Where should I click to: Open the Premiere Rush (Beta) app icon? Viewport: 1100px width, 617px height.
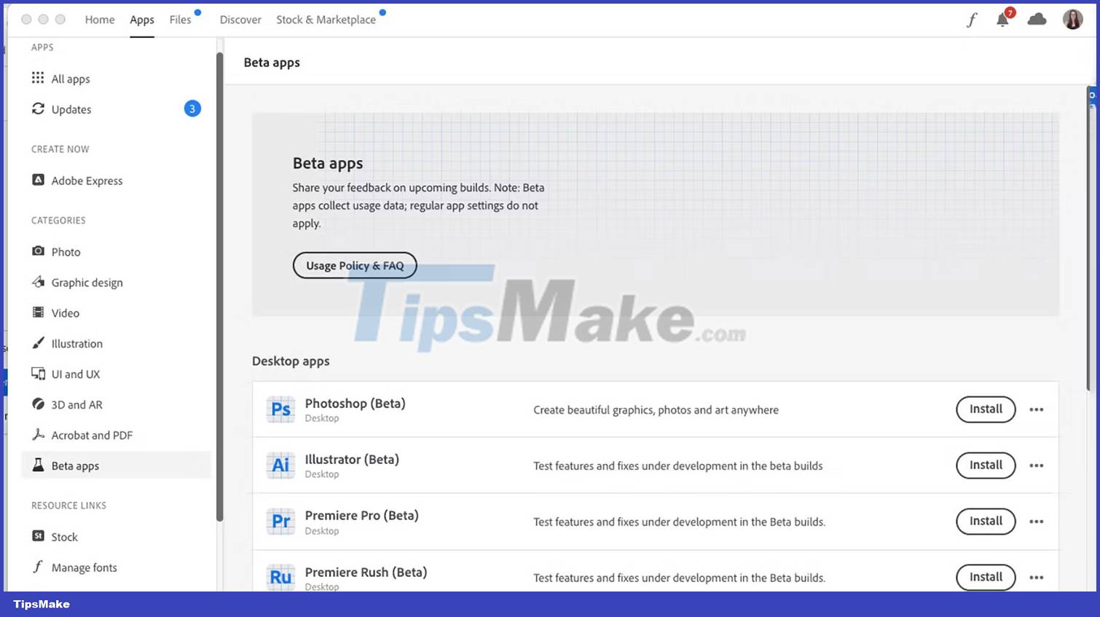pos(280,576)
